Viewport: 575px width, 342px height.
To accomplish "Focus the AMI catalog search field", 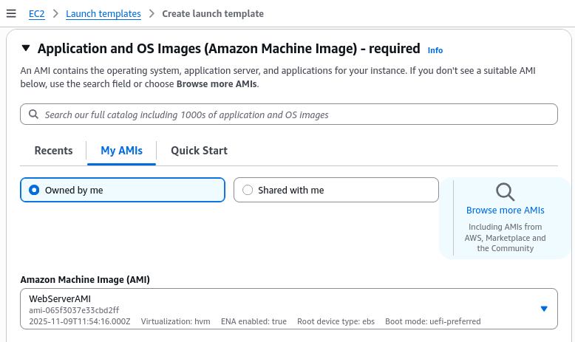I will click(x=296, y=114).
